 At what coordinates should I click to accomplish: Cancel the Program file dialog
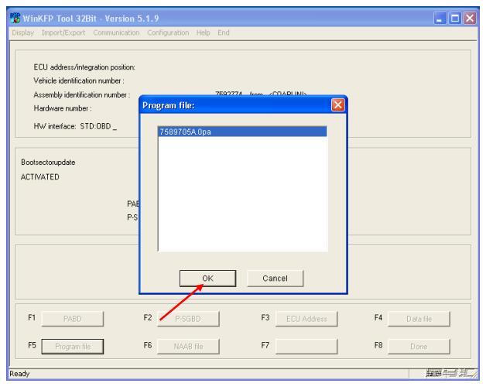pos(275,279)
